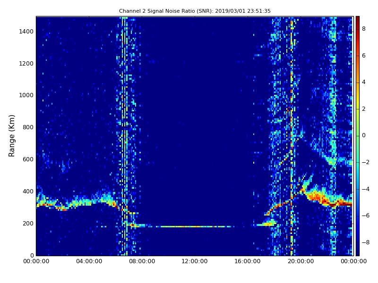Click the green middle of the colorbar
Screen dimensions: 378x283
click(x=358, y=136)
